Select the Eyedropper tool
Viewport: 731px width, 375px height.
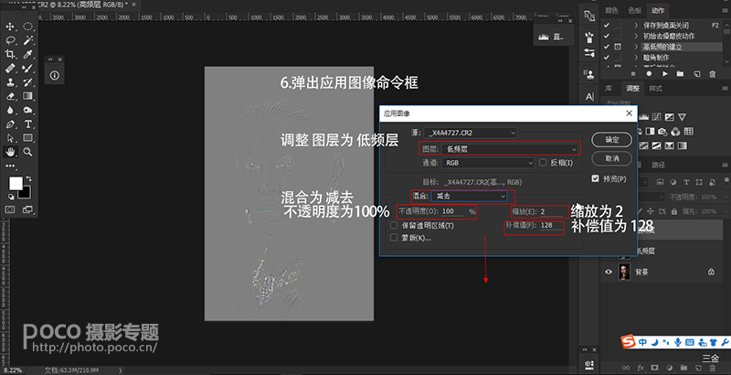(x=29, y=55)
